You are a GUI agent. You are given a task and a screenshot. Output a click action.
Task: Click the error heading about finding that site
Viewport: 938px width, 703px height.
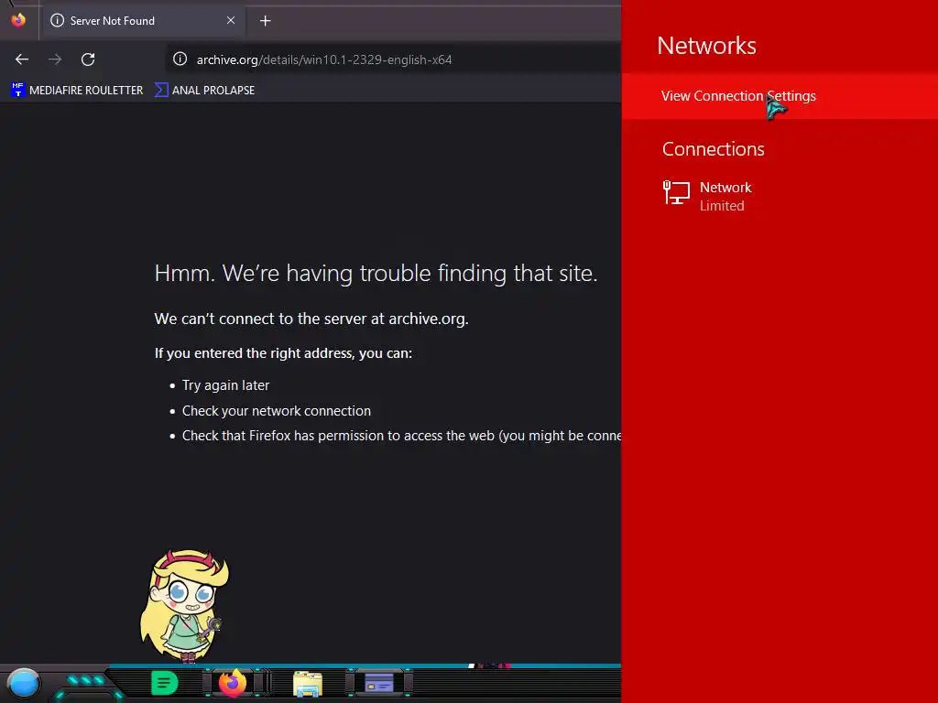tap(376, 273)
